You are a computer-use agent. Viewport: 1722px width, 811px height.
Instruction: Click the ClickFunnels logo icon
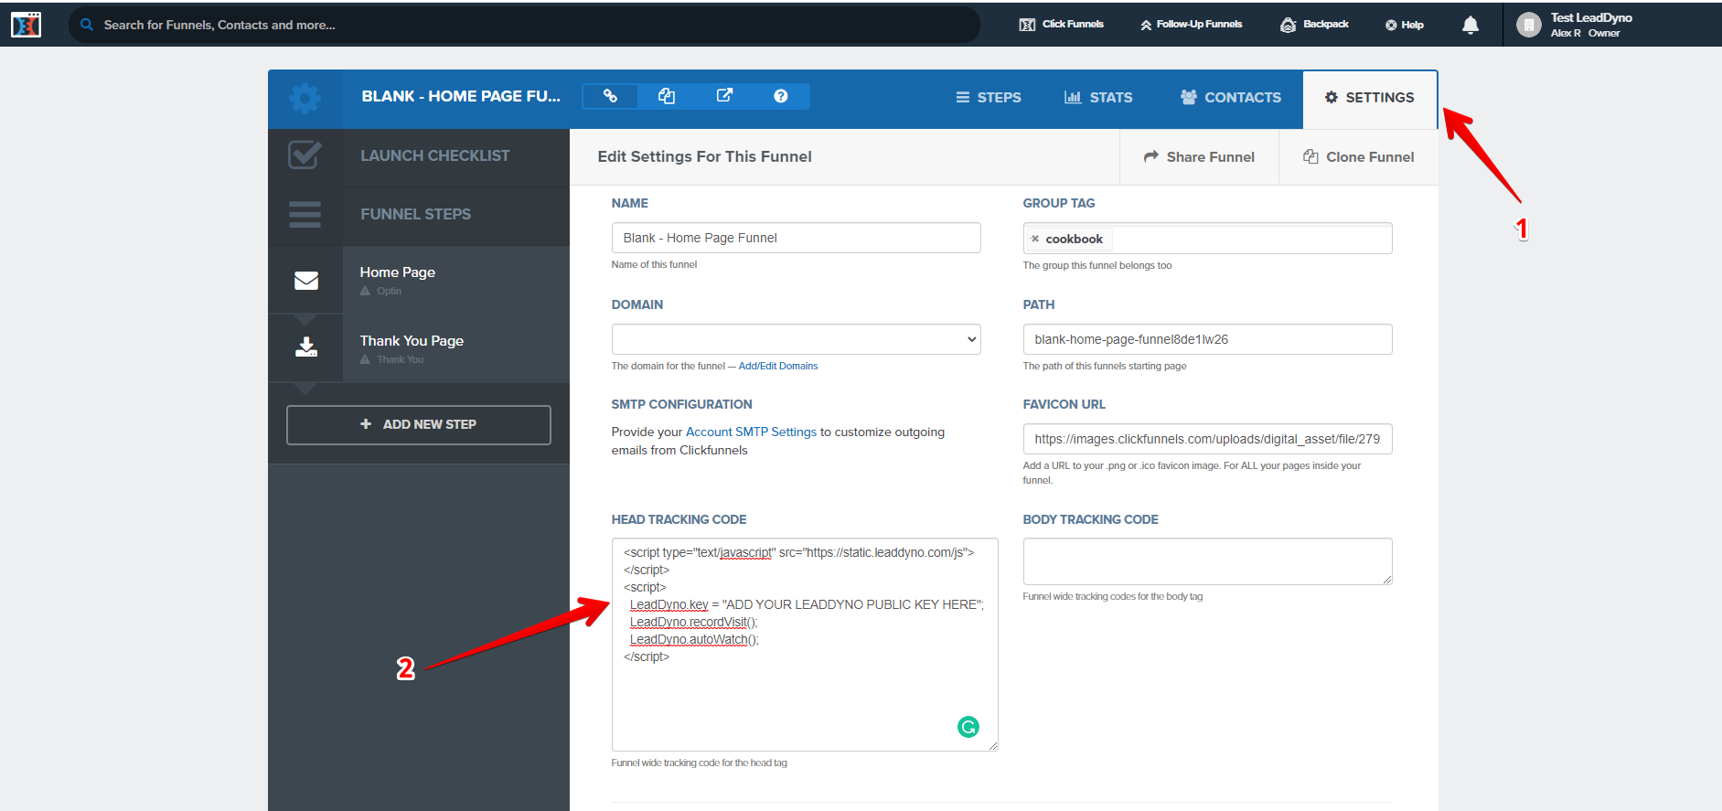click(x=26, y=25)
